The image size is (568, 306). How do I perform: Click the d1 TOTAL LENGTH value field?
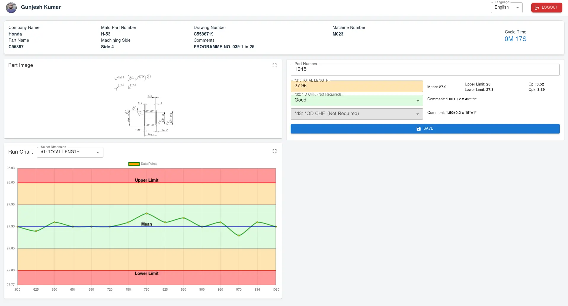tap(356, 86)
